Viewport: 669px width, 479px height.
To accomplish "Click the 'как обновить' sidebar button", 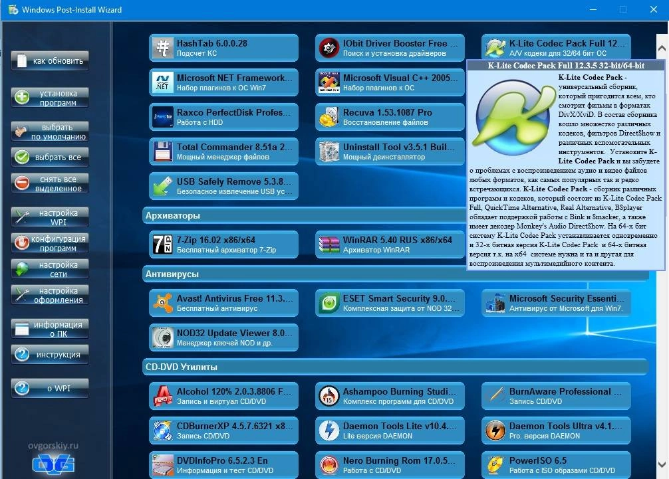I will 50,61.
